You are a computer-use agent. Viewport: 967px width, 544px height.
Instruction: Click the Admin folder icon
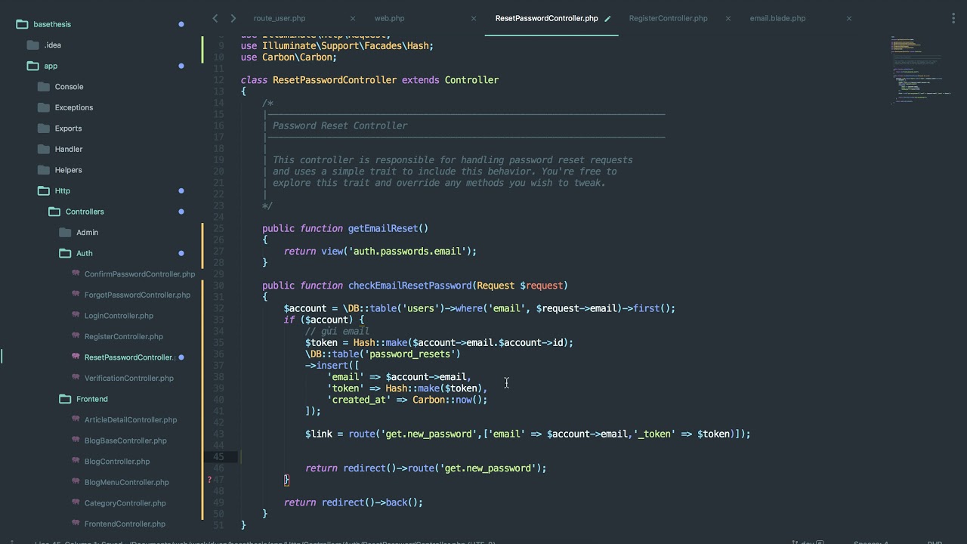(65, 233)
